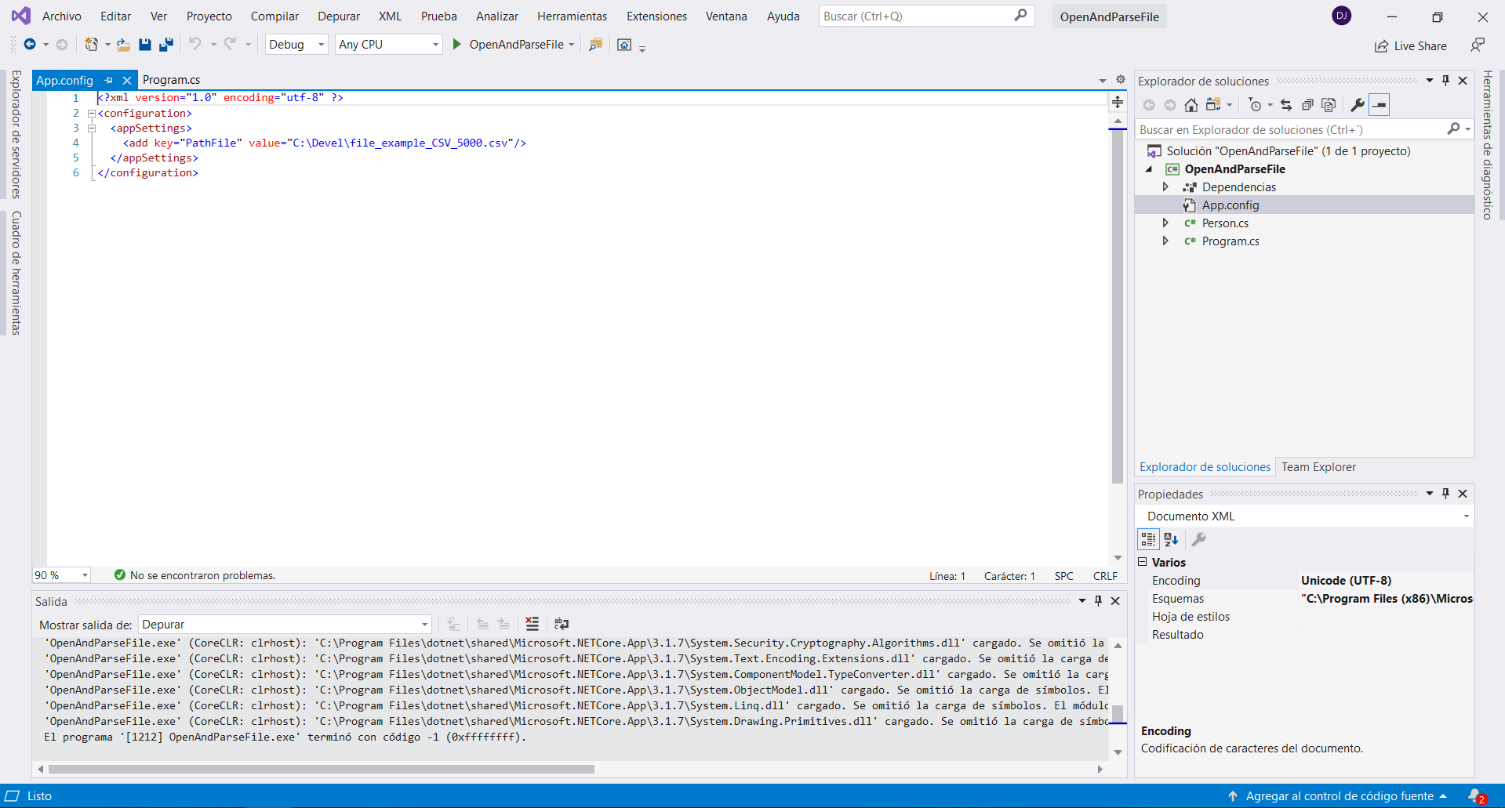Open notifications bell in status bar
Image resolution: width=1505 pixels, height=808 pixels.
pyautogui.click(x=1475, y=795)
